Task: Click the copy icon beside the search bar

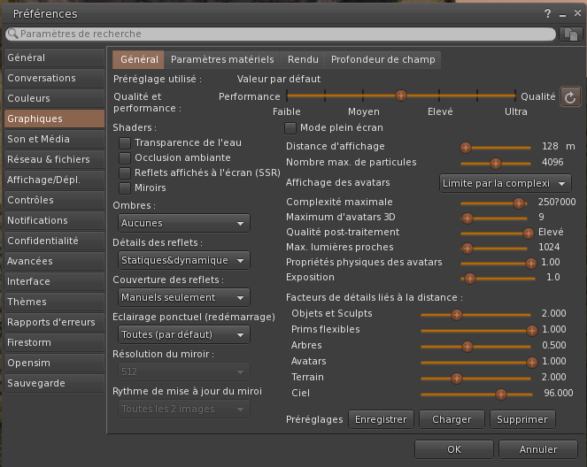Action: tap(571, 34)
